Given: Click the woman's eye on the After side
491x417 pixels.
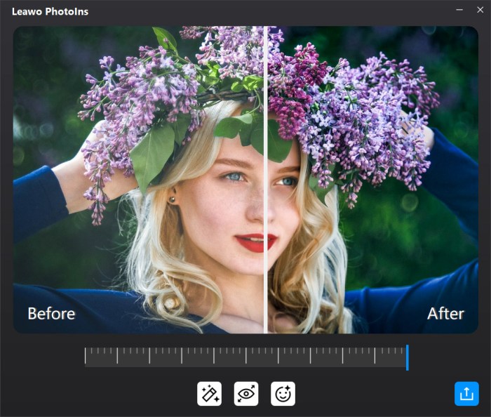Looking at the screenshot, I should pyautogui.click(x=288, y=181).
